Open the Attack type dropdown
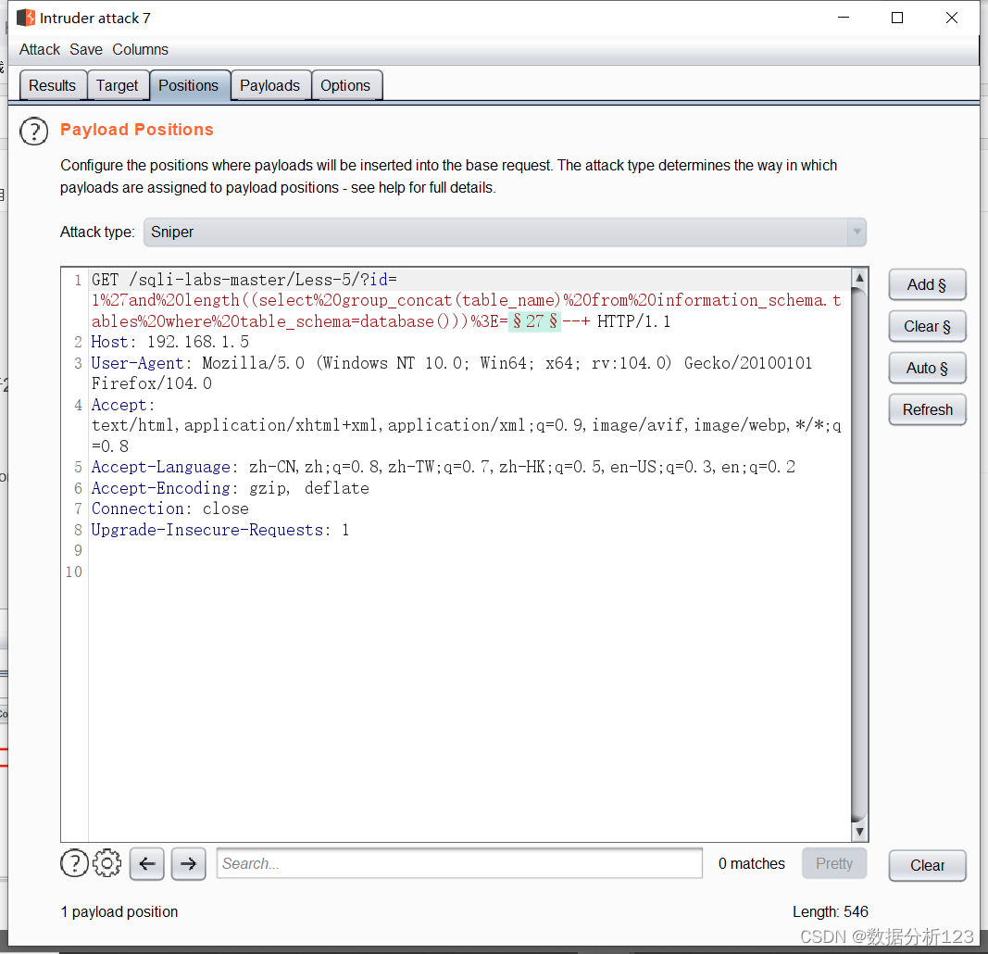This screenshot has width=988, height=954. pyautogui.click(x=505, y=232)
